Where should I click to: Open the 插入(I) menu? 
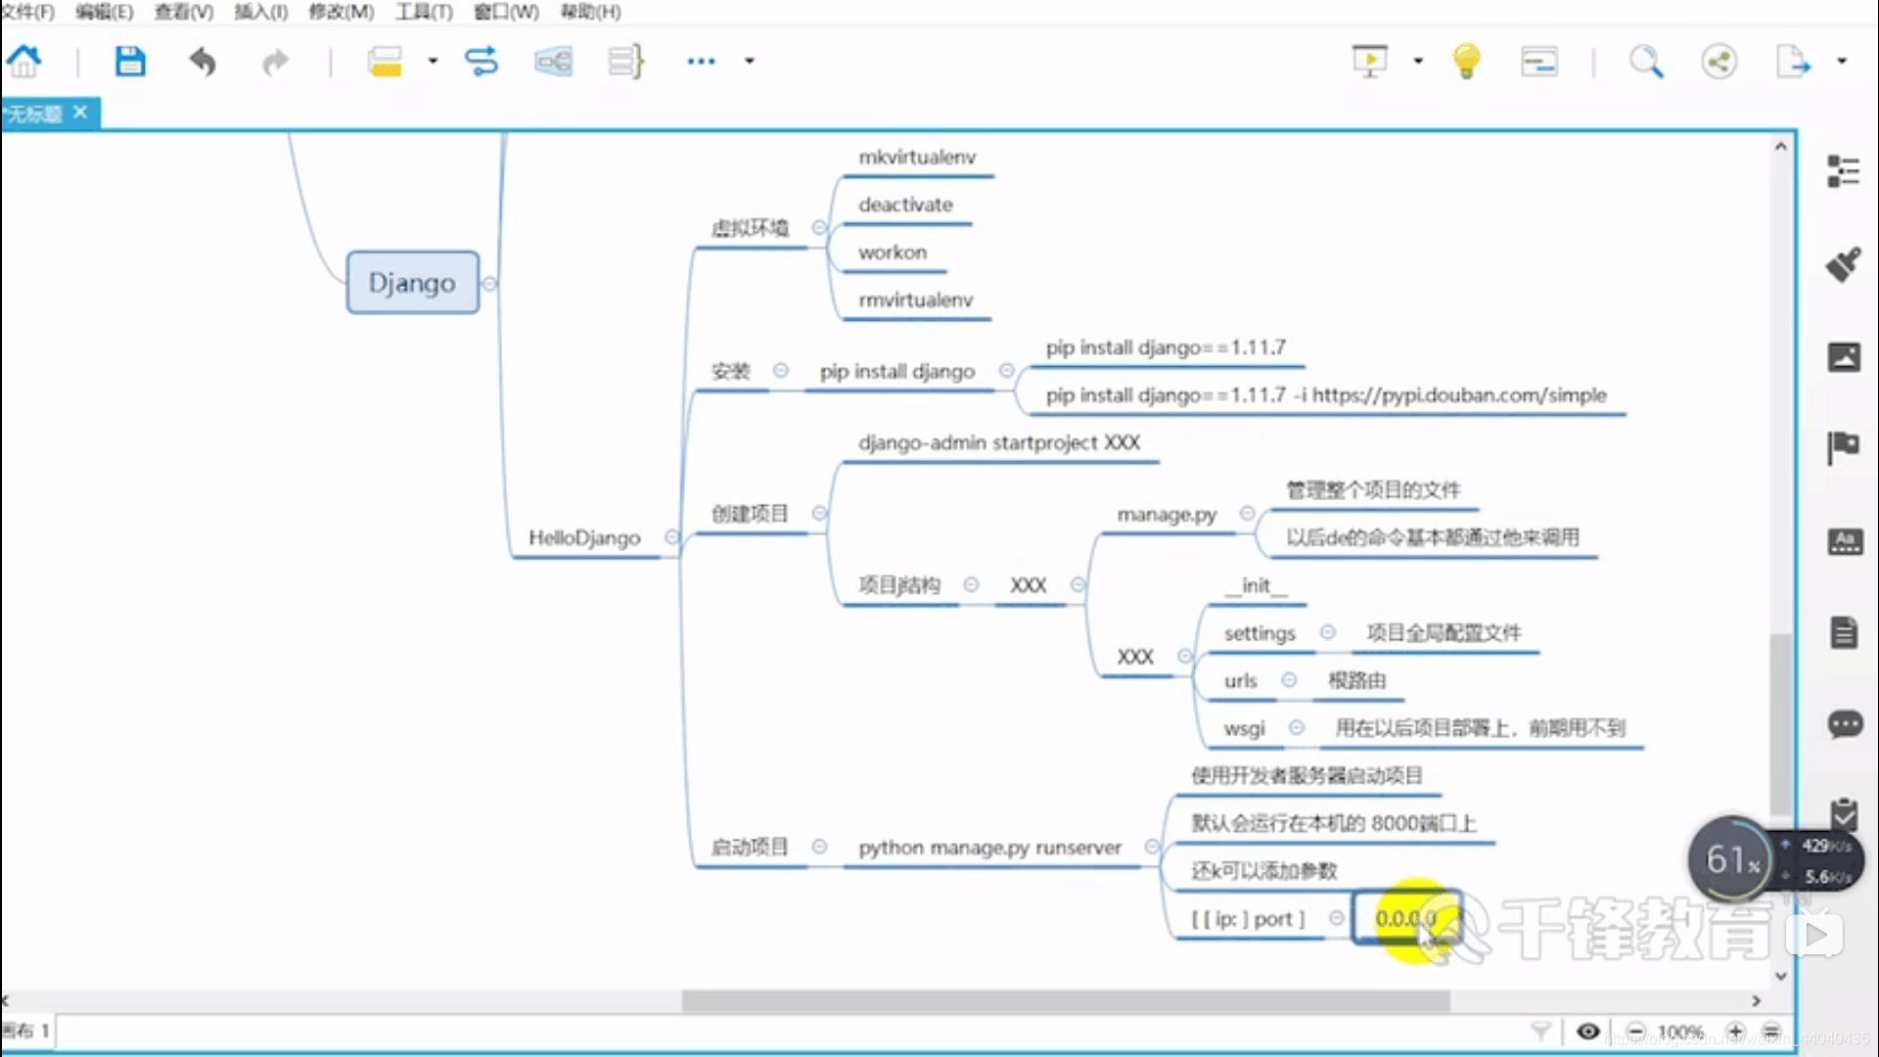(x=260, y=12)
